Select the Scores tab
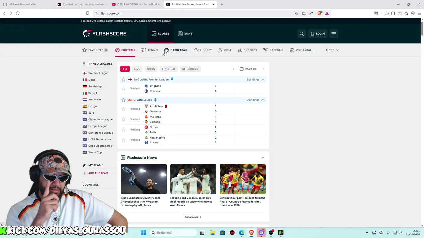Screen dimensions: 424x238 pyautogui.click(x=161, y=34)
